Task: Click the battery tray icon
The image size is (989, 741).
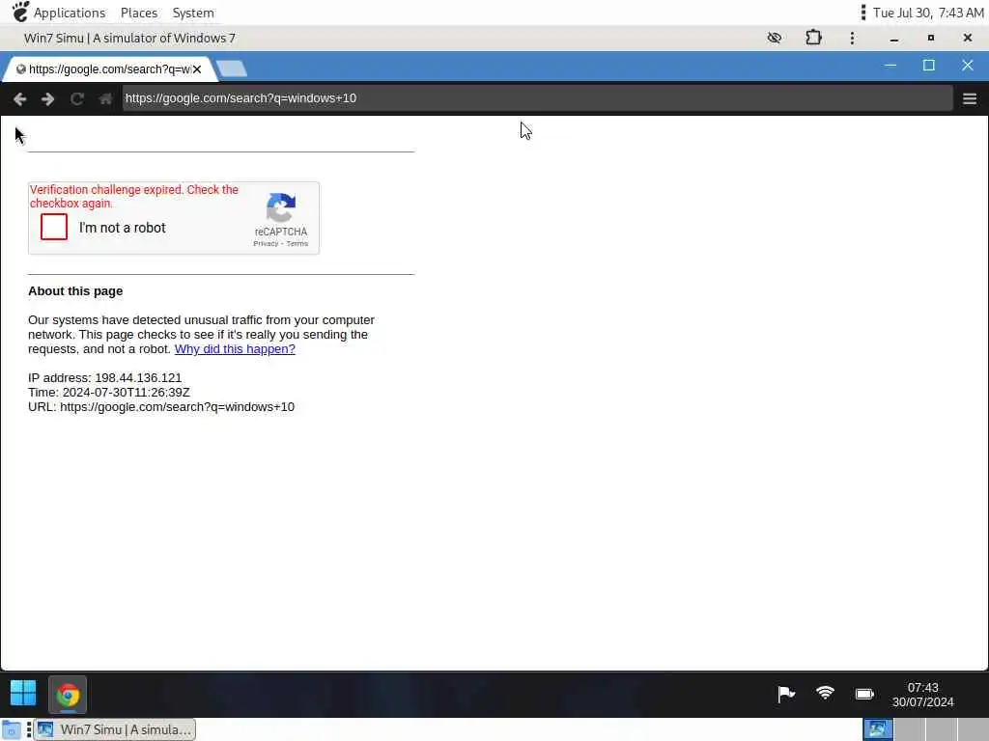Action: pyautogui.click(x=864, y=694)
